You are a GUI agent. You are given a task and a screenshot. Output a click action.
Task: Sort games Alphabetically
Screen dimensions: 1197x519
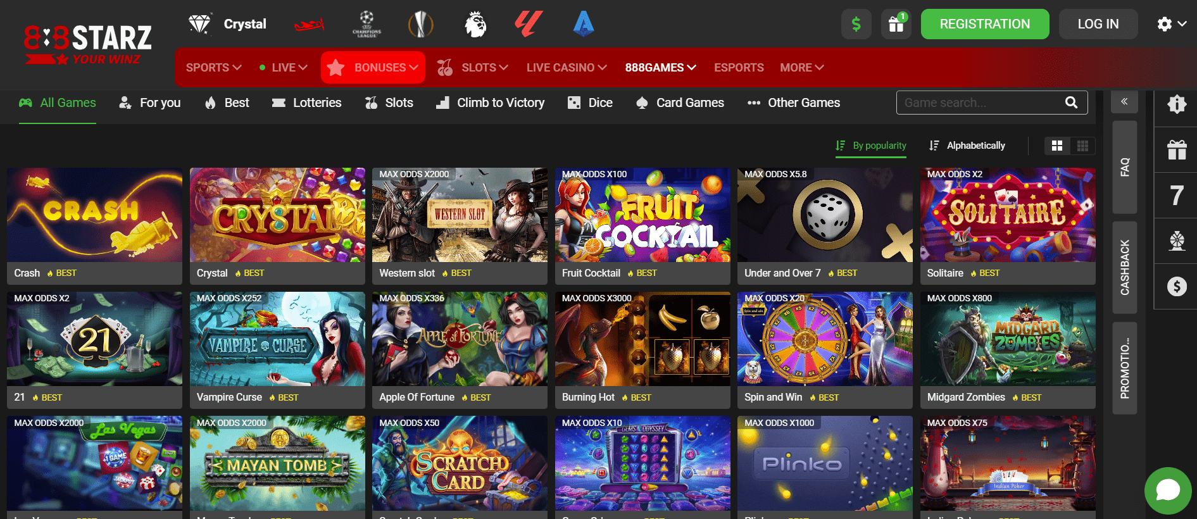pos(967,146)
